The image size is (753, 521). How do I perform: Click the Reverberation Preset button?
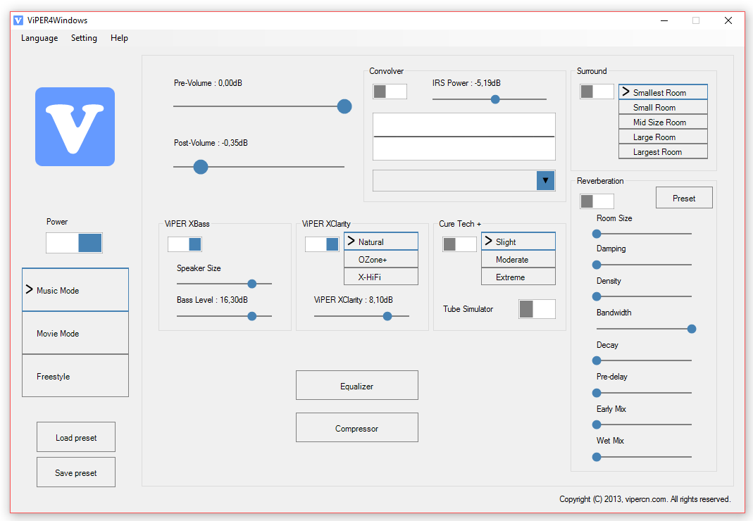point(684,198)
